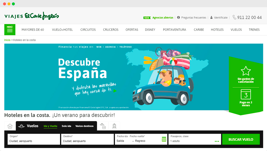Screen dimensions: 267x151
Task: Open the calendar icon in date field
Action: point(164,139)
